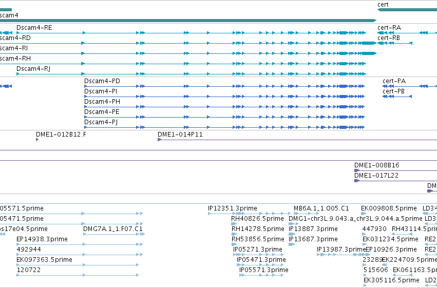Click the EK061163.5prime EST label
437x288 pixels.
pos(415,270)
